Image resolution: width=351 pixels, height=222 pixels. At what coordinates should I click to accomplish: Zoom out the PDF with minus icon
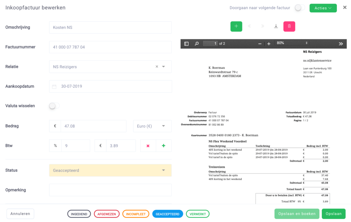click(x=260, y=44)
